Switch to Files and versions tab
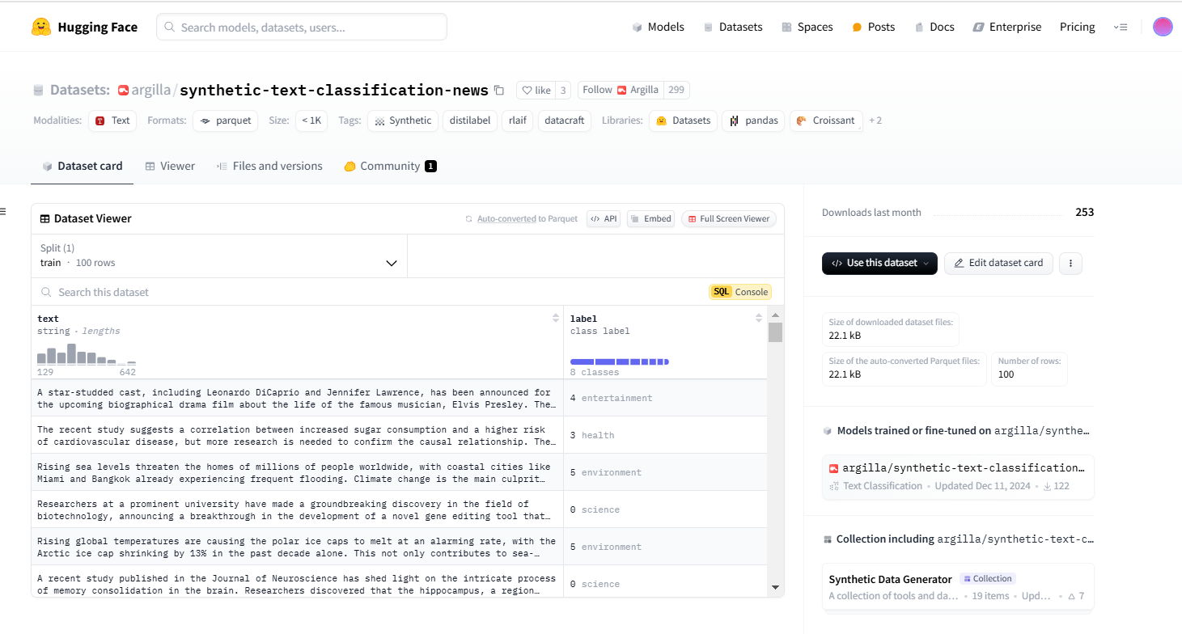 [x=269, y=166]
